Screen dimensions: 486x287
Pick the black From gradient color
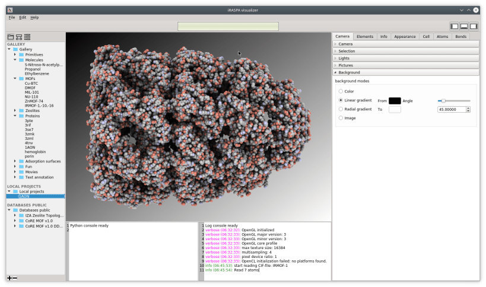[395, 101]
